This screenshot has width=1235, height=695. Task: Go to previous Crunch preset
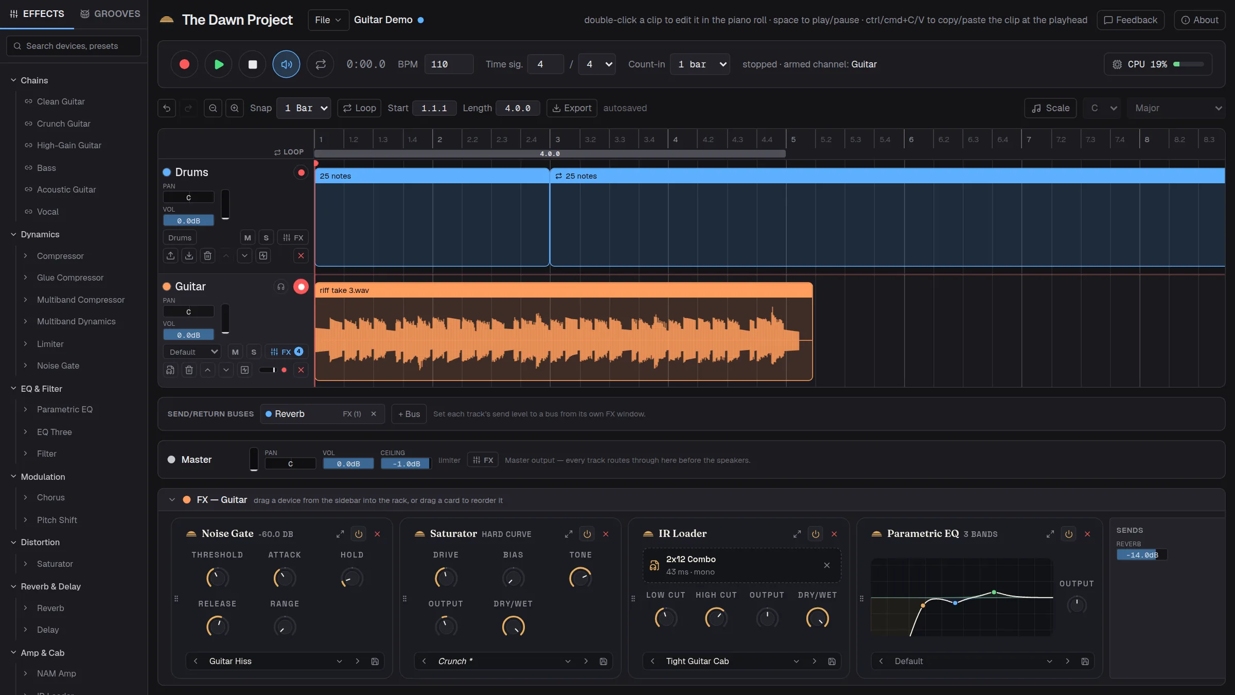[x=424, y=662]
